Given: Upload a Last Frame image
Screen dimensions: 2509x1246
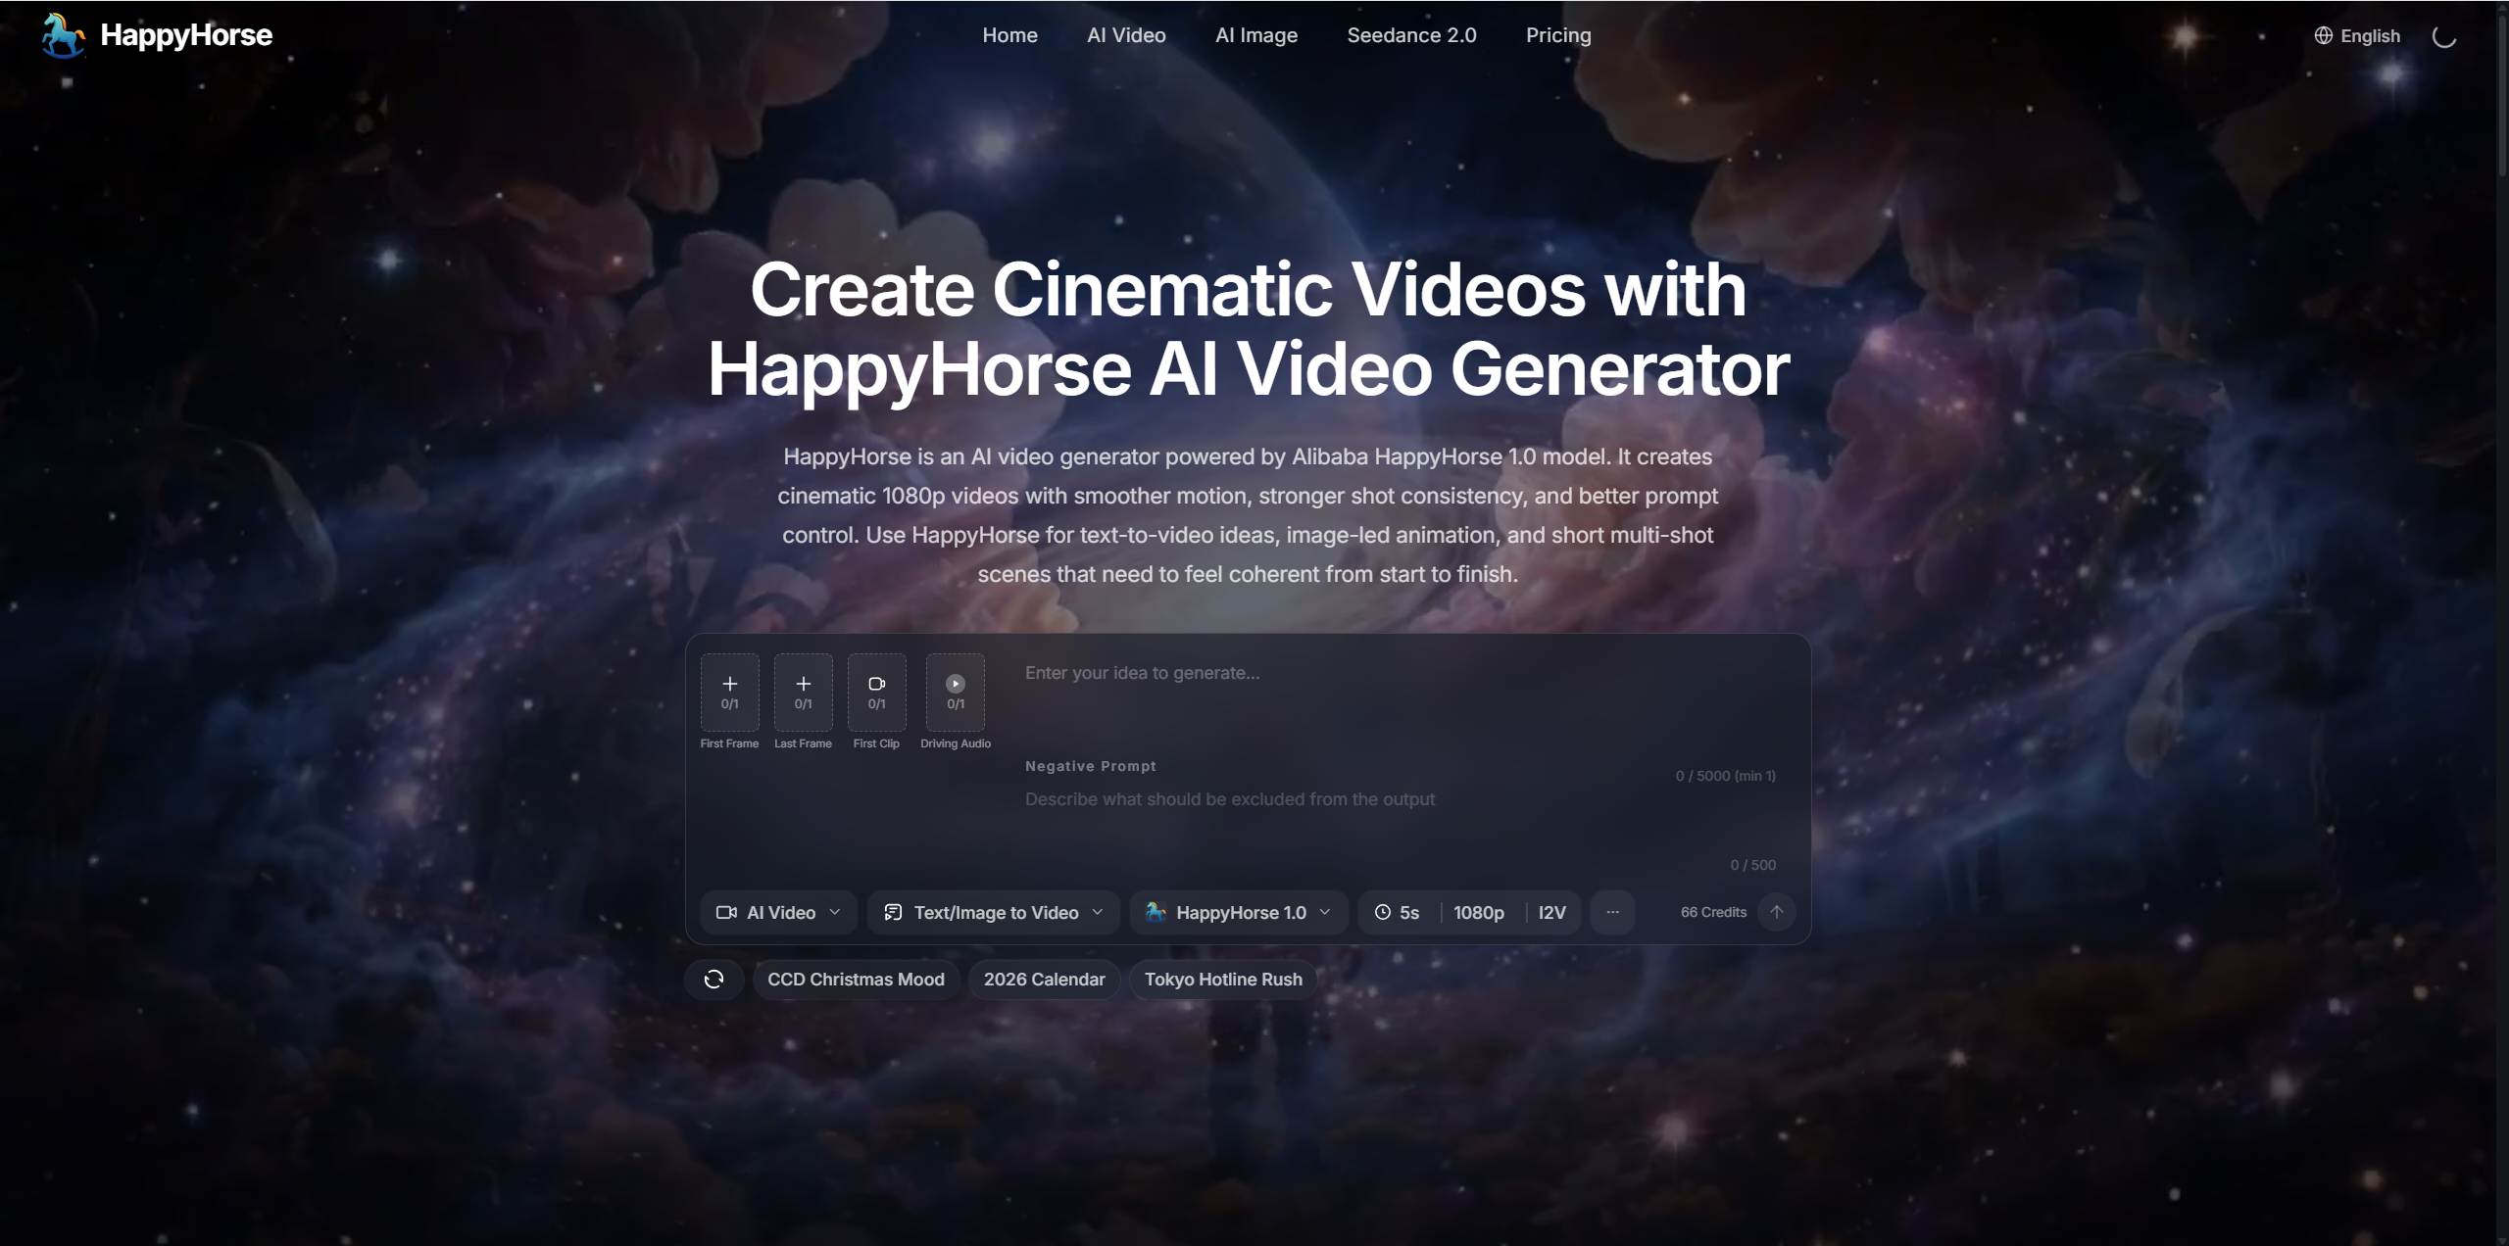Looking at the screenshot, I should pyautogui.click(x=803, y=693).
